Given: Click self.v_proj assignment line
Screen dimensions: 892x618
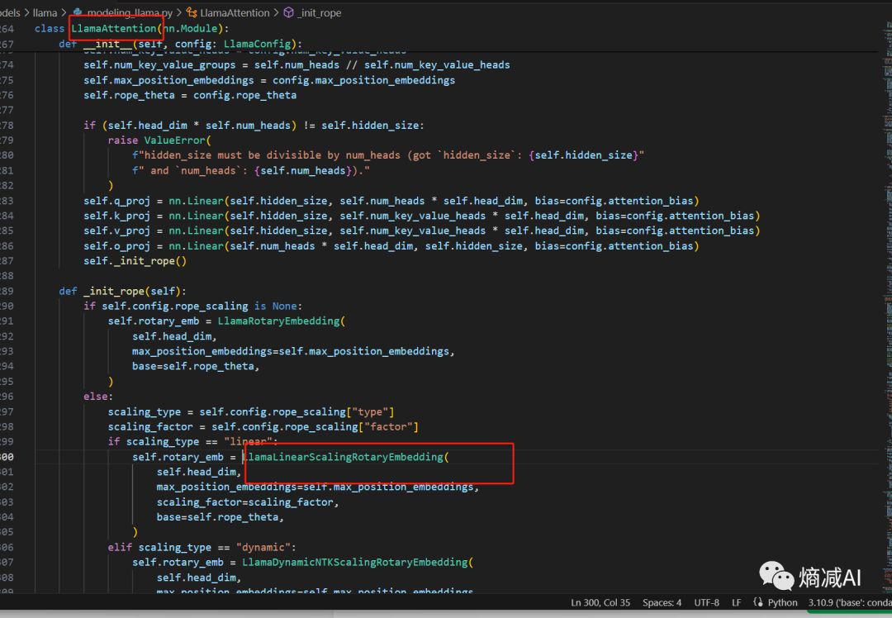Looking at the screenshot, I should 421,231.
